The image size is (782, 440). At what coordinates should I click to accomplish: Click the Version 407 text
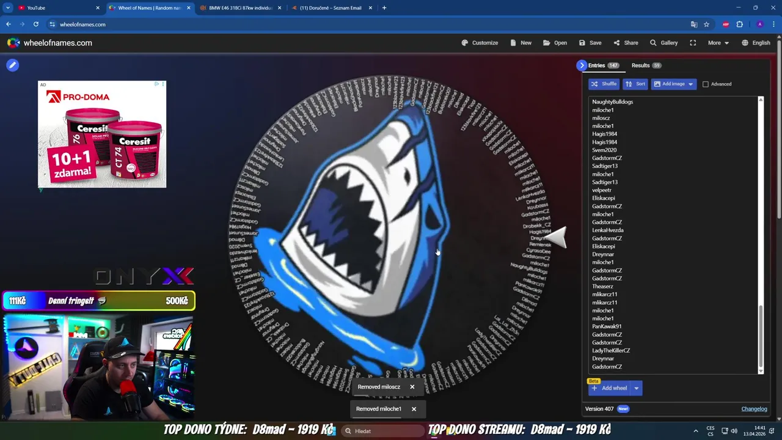click(x=599, y=409)
